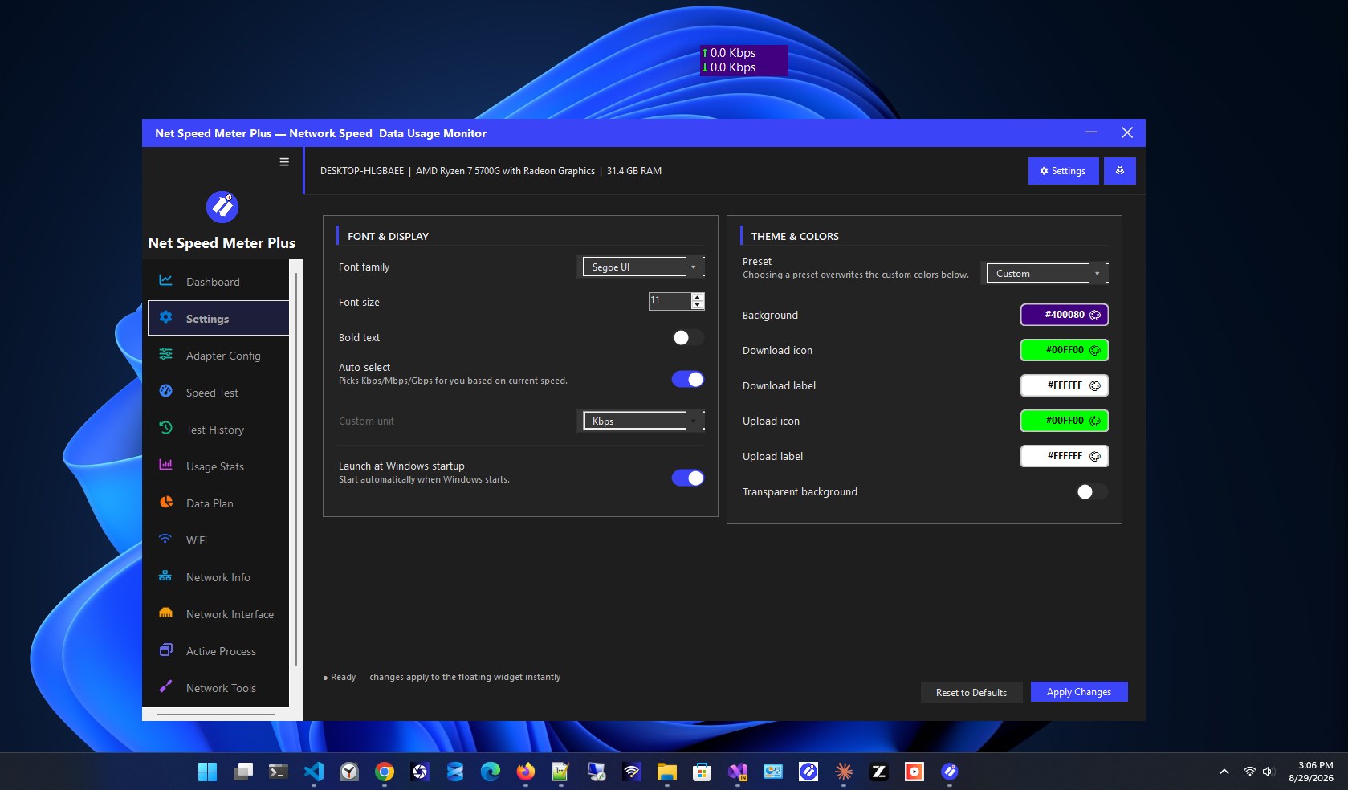Open File Explorer from the taskbar
The height and width of the screenshot is (790, 1348).
tap(667, 772)
